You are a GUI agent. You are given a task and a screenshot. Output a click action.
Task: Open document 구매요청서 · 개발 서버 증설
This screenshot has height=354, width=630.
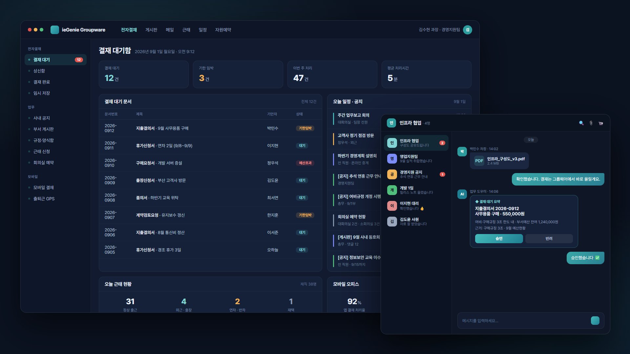[x=210, y=163]
